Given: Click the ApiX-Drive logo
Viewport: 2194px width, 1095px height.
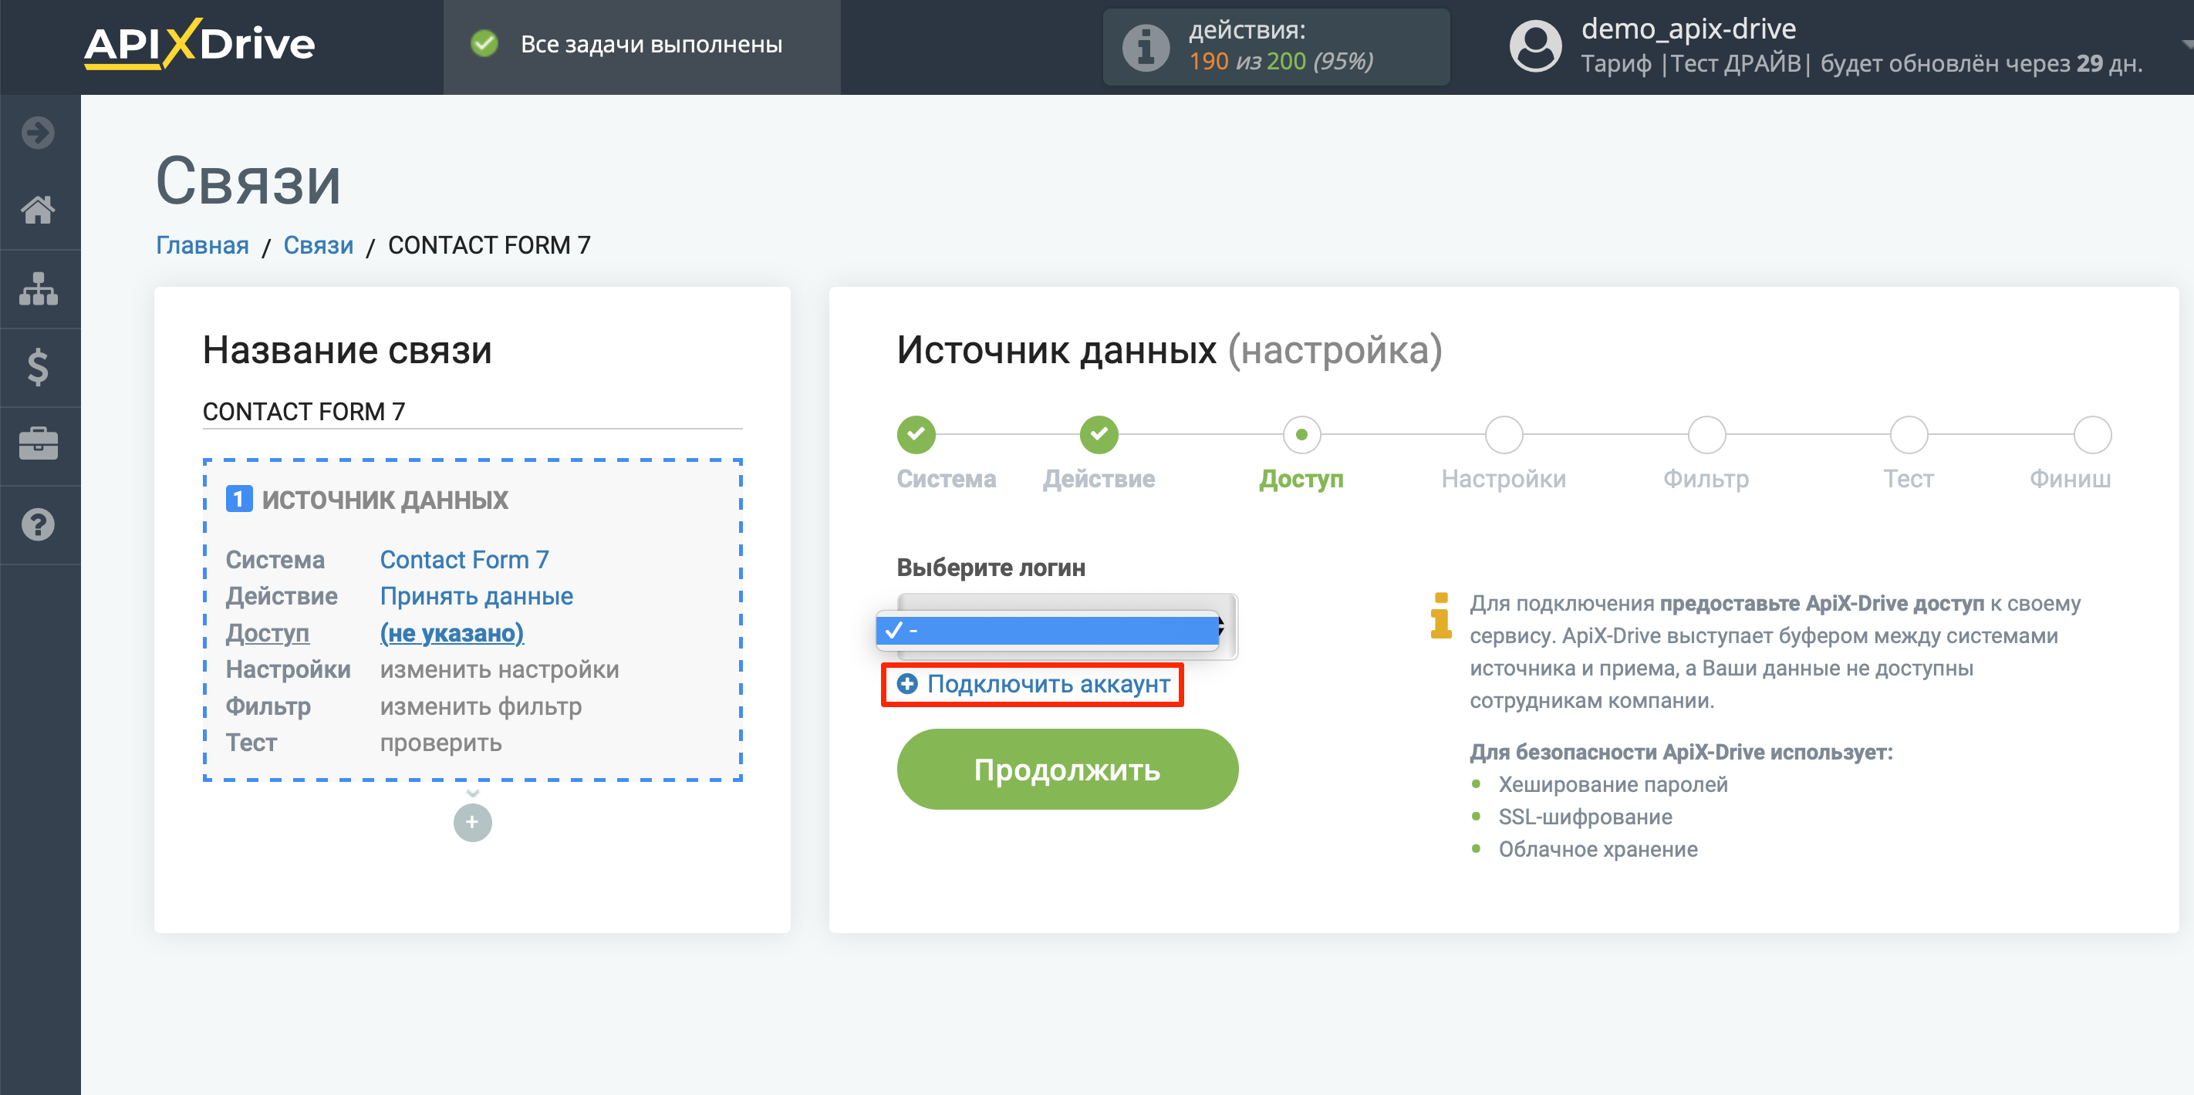Looking at the screenshot, I should point(199,44).
